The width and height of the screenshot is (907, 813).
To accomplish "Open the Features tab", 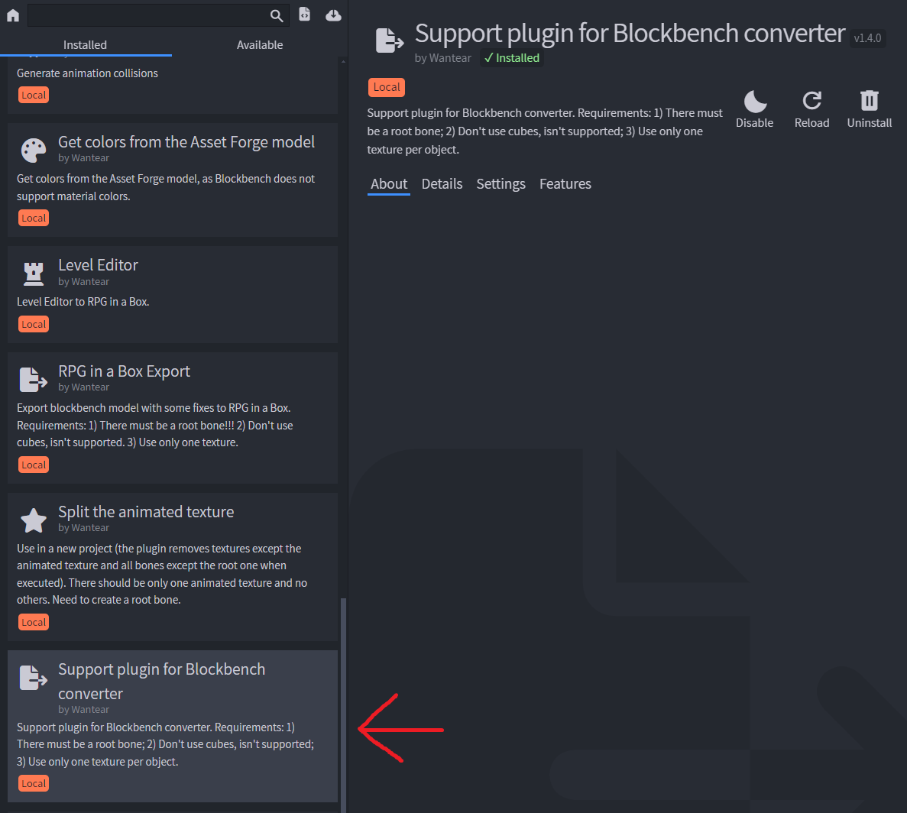I will pos(565,184).
